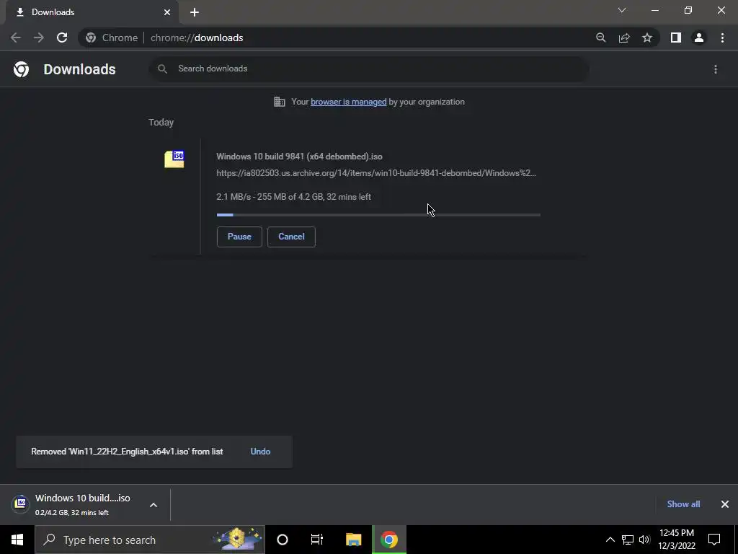
Task: Click the volume speaker tray icon
Action: [x=644, y=540]
